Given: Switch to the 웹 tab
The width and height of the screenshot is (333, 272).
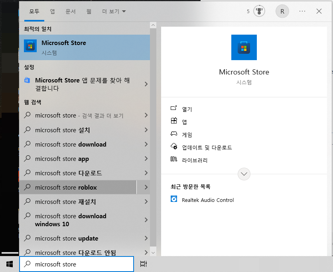Looking at the screenshot, I should coord(89,11).
